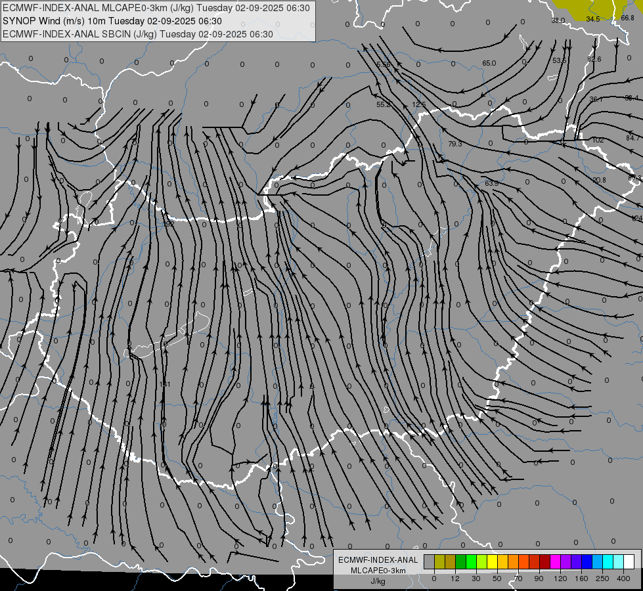Image resolution: width=643 pixels, height=591 pixels.
Task: Click the map value '102'
Action: tap(598, 140)
